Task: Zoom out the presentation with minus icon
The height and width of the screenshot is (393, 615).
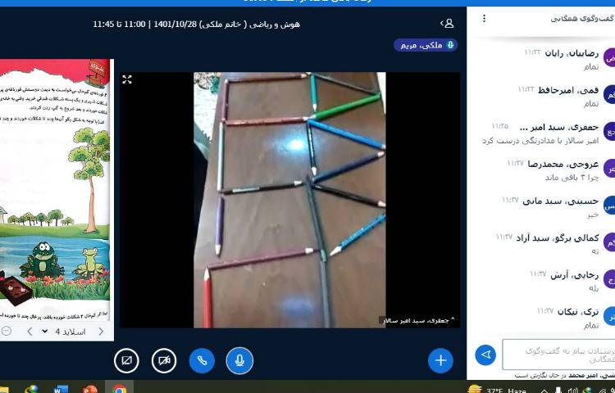Action: [x=6, y=331]
